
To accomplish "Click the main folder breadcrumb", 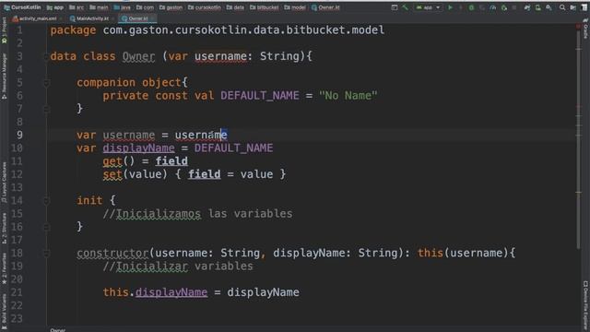I will (x=99, y=7).
